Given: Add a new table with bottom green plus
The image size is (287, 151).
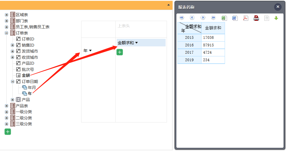Looking at the screenshot, I should 8,132.
